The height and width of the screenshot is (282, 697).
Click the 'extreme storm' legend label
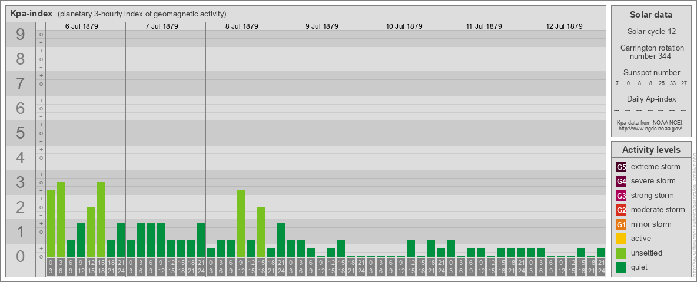655,167
